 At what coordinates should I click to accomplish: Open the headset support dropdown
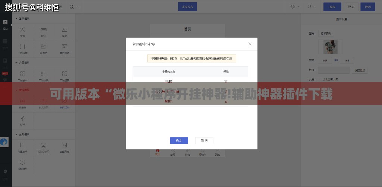coord(295,7)
